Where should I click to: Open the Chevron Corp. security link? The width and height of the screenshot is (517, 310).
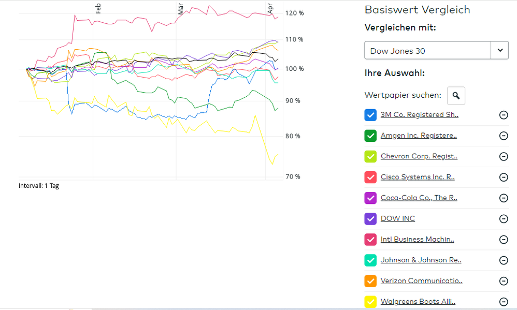tap(419, 156)
